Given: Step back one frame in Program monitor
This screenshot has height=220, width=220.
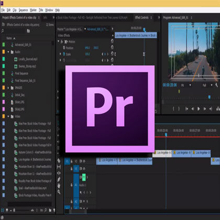Looking at the screenshot, I should point(193,109).
